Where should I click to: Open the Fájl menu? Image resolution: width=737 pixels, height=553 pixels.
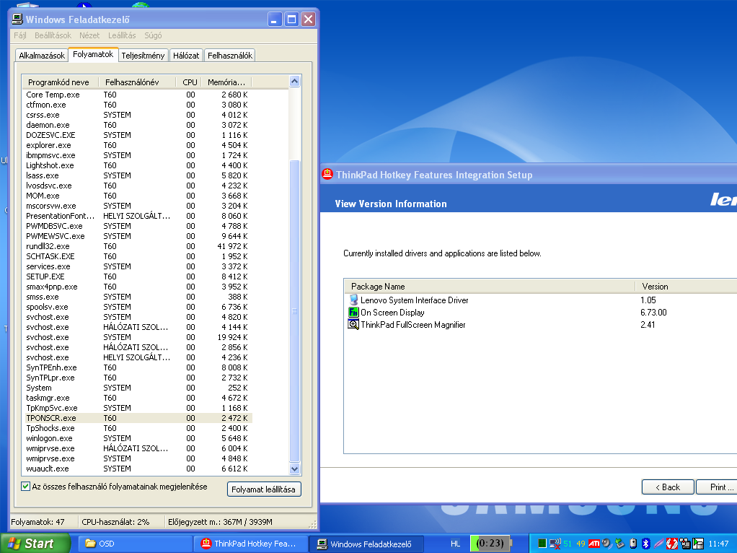[x=19, y=35]
